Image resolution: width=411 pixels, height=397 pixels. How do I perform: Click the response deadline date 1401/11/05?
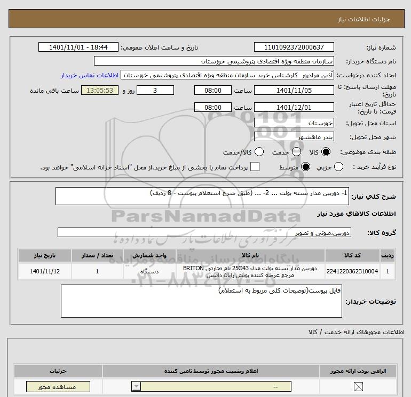click(x=294, y=90)
